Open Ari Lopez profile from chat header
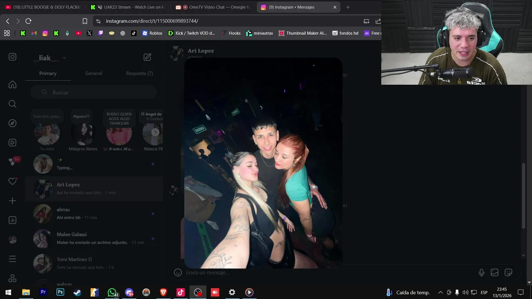Image resolution: width=532 pixels, height=299 pixels. pos(201,51)
